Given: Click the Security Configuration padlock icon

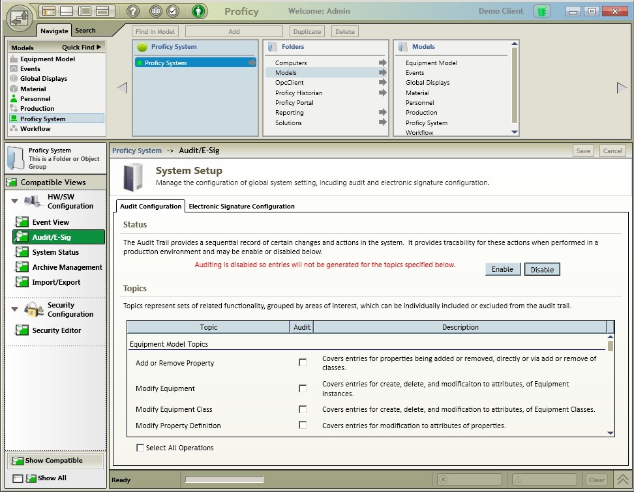Looking at the screenshot, I should 33,310.
